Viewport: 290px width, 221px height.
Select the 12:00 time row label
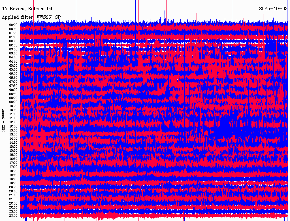click(x=13, y=122)
